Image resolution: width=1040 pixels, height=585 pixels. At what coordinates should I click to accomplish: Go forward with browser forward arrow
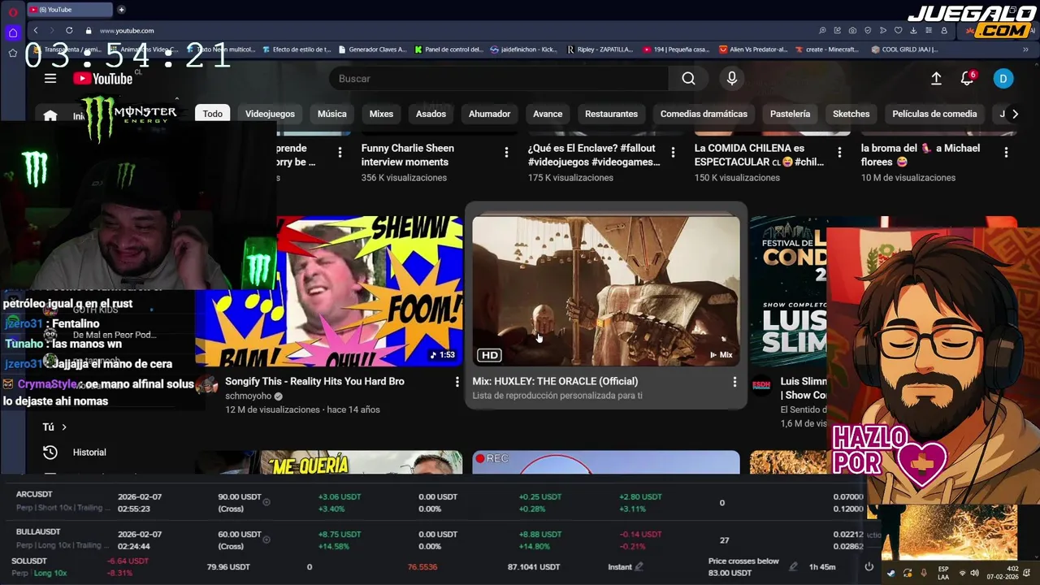[x=51, y=30]
